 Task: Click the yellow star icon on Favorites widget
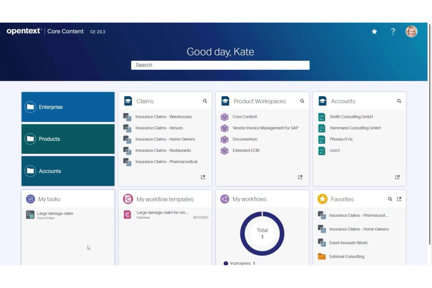pyautogui.click(x=322, y=199)
